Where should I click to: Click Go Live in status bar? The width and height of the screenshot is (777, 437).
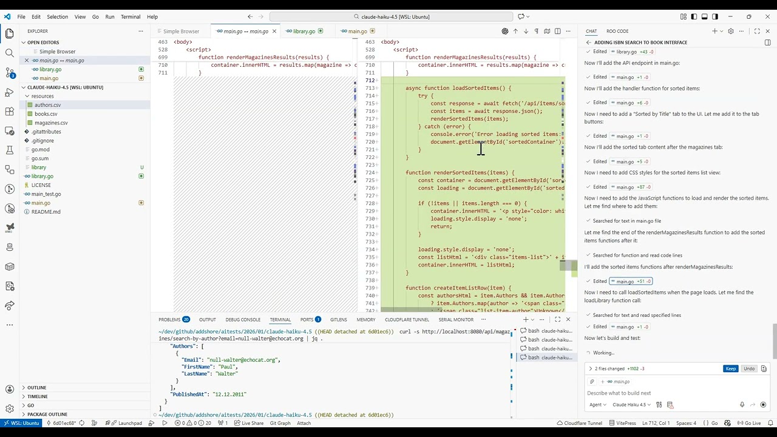click(x=748, y=423)
